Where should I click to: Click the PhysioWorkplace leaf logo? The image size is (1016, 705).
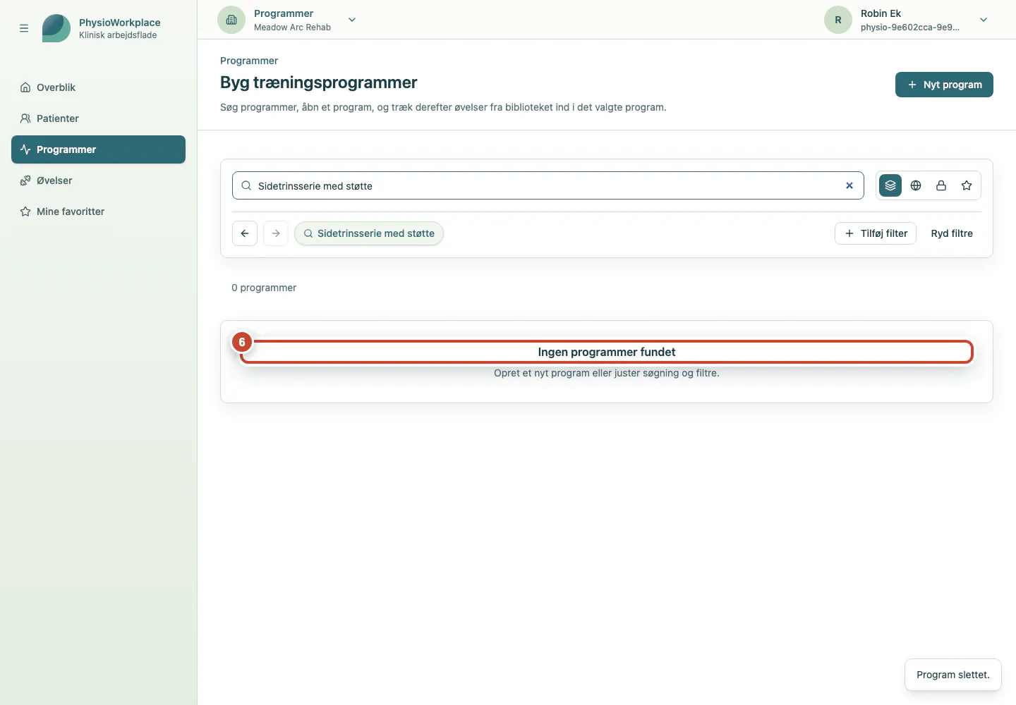coord(56,28)
